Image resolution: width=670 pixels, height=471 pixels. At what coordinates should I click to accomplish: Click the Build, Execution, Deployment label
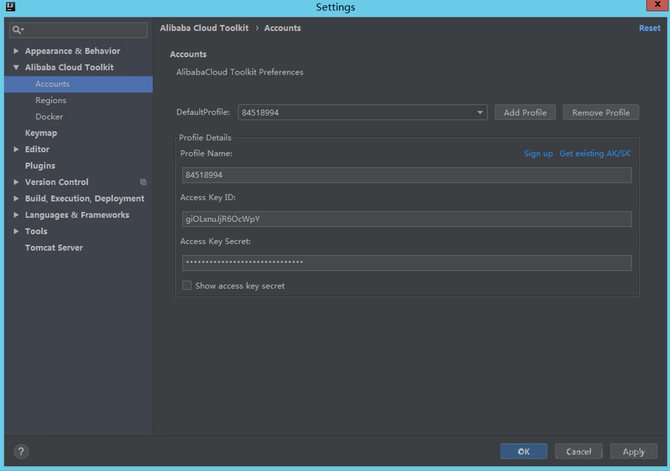[x=85, y=198]
